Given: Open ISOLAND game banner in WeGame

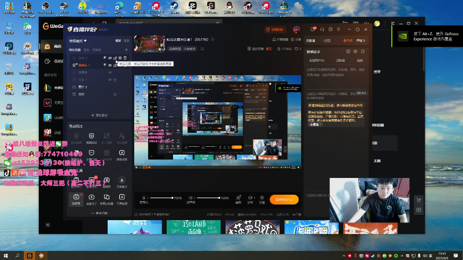Looking at the screenshot, I should coord(193,227).
